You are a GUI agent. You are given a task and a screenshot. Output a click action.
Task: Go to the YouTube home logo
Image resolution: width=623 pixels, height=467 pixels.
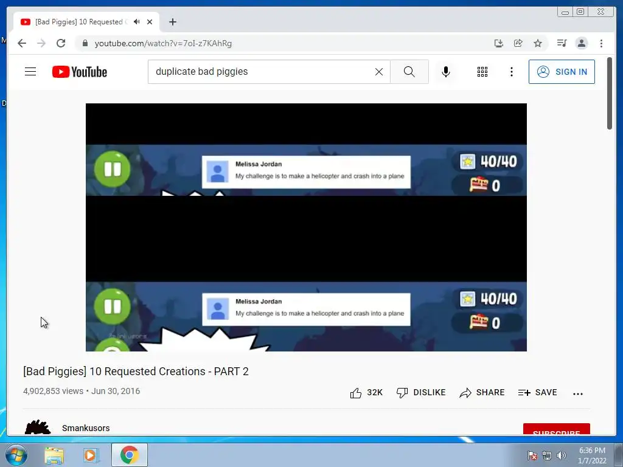pyautogui.click(x=80, y=72)
